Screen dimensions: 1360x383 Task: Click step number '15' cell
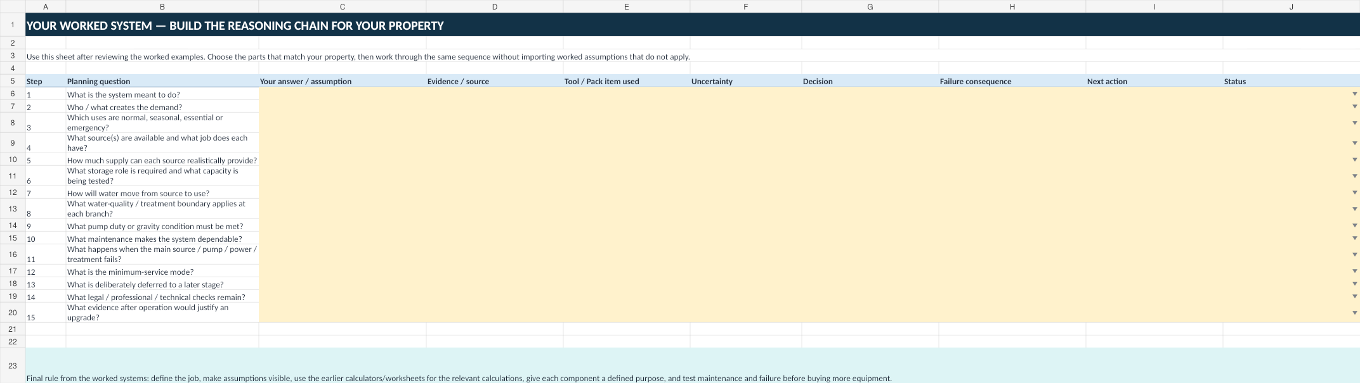pyautogui.click(x=46, y=313)
